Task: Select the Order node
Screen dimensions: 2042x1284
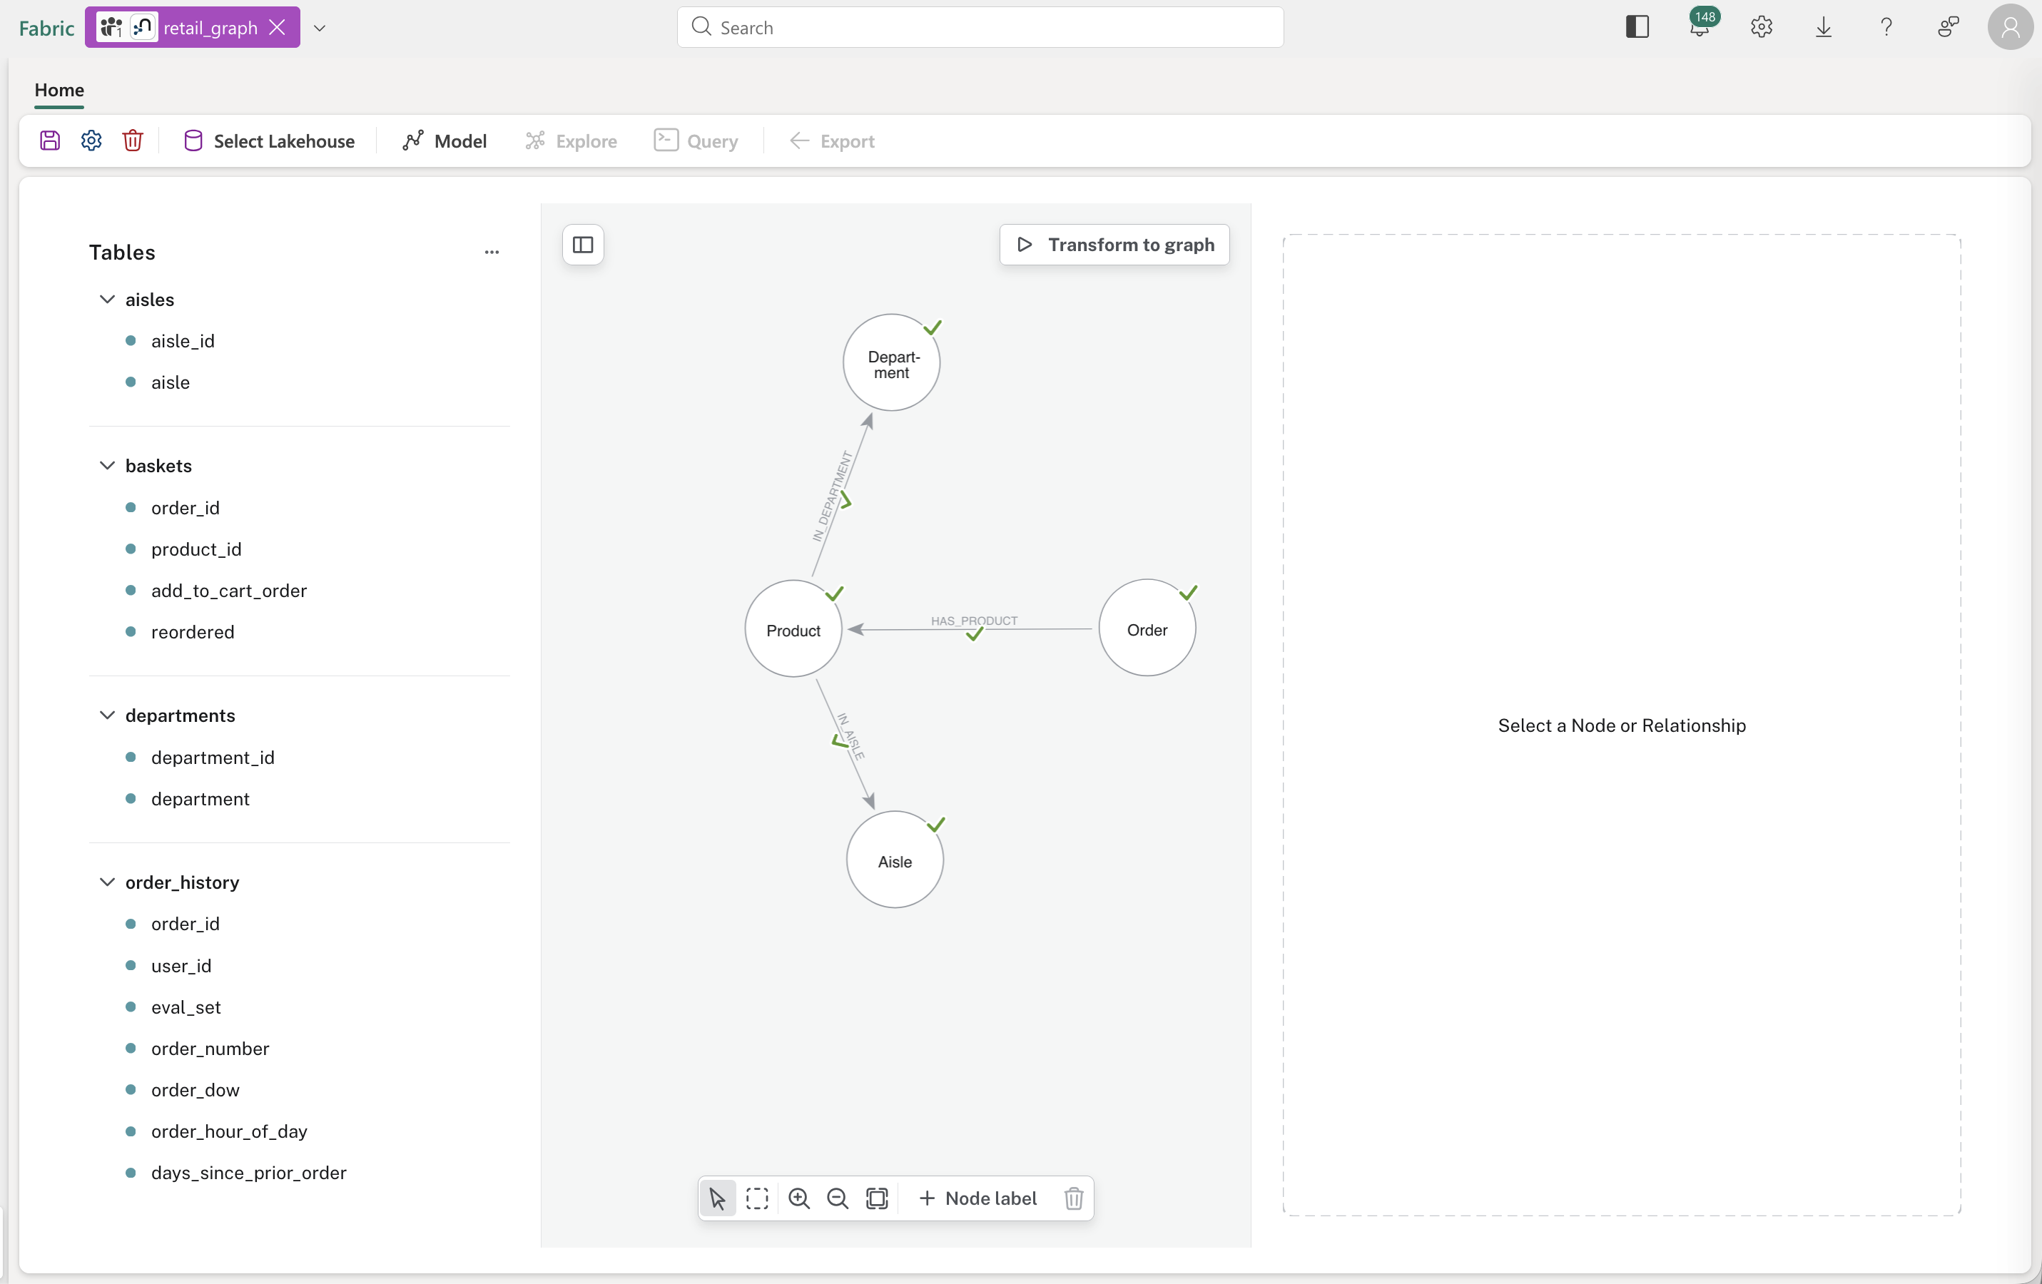Action: pyautogui.click(x=1147, y=628)
